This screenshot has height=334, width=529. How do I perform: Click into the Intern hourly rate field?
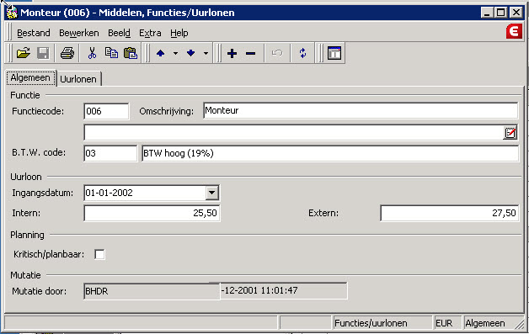coord(152,213)
